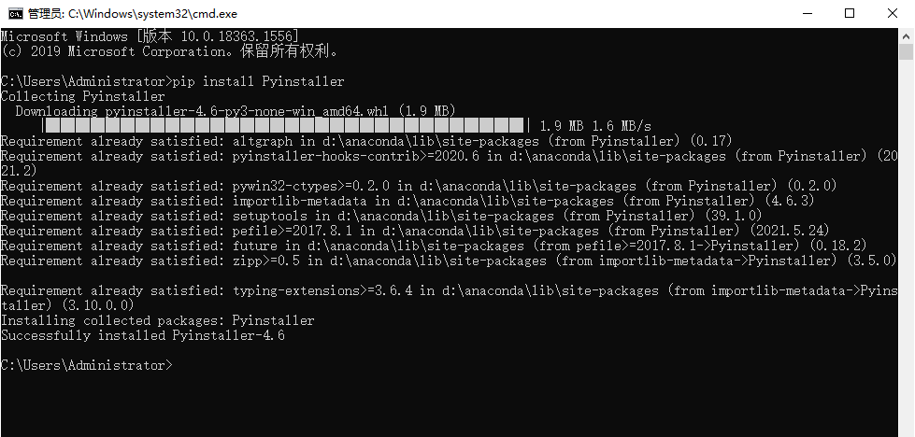Click the typing-extensions requirement line
The height and width of the screenshot is (437, 915).
pos(449,298)
